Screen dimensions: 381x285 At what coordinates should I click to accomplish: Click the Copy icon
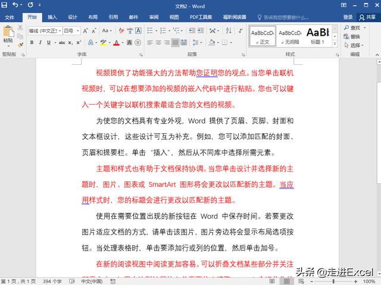coord(20,36)
